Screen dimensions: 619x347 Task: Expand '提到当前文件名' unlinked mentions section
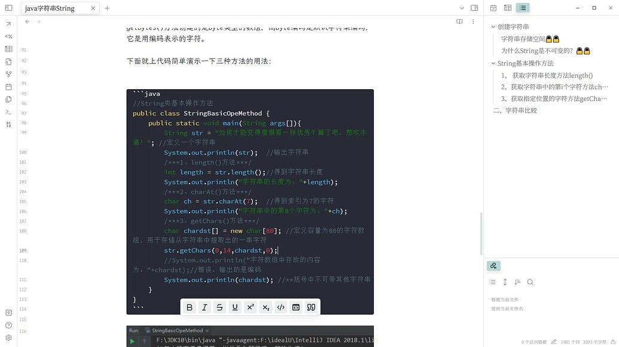(x=507, y=309)
